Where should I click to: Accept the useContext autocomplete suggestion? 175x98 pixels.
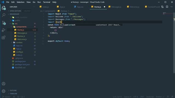(92, 25)
